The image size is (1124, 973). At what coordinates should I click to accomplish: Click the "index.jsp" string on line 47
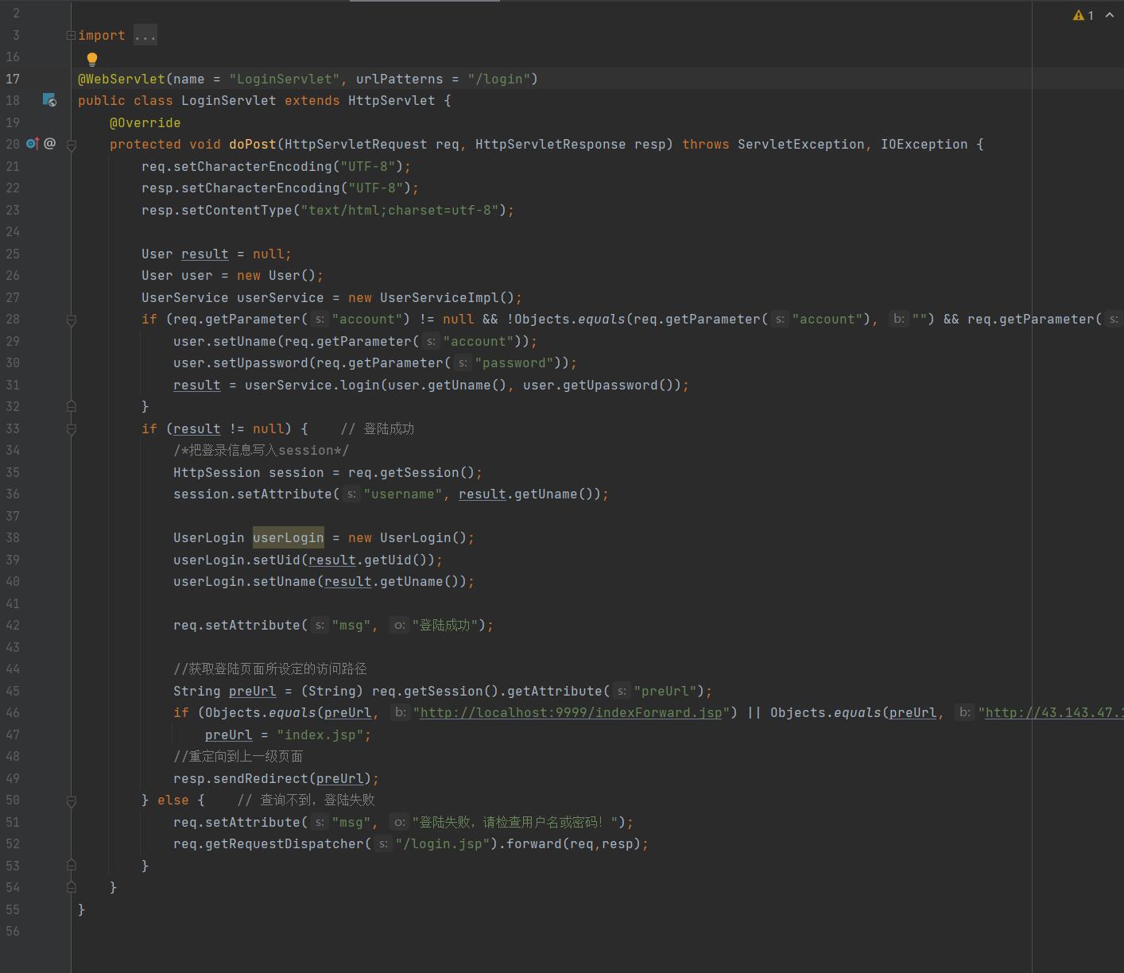[x=320, y=735]
